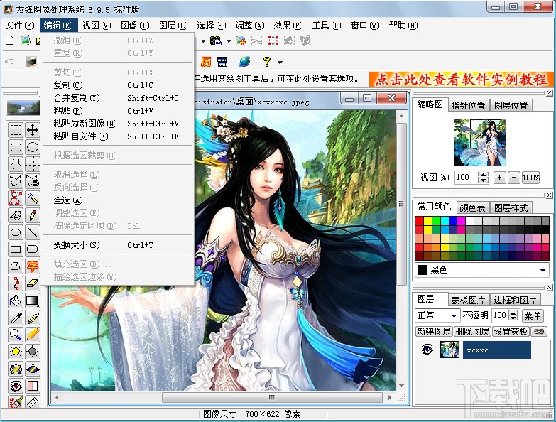Viewport: 556px width, 422px height.
Task: Choose 合并复制(Y) from the edit menu
Action: (117, 98)
